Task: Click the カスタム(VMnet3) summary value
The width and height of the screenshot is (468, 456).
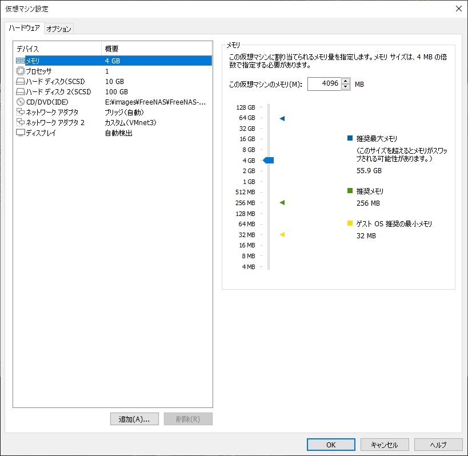Action: [130, 122]
